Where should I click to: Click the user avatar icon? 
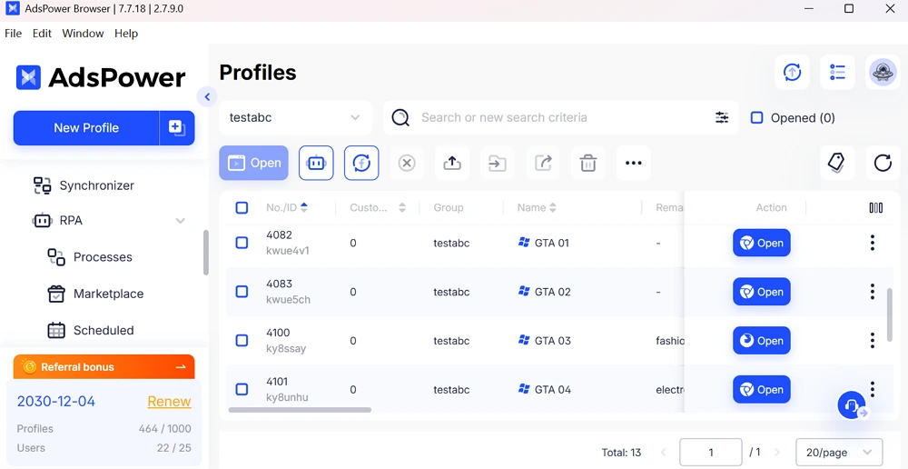(x=883, y=73)
